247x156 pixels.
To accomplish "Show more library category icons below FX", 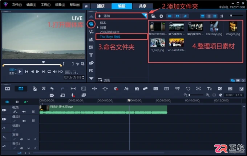I will [91, 78].
